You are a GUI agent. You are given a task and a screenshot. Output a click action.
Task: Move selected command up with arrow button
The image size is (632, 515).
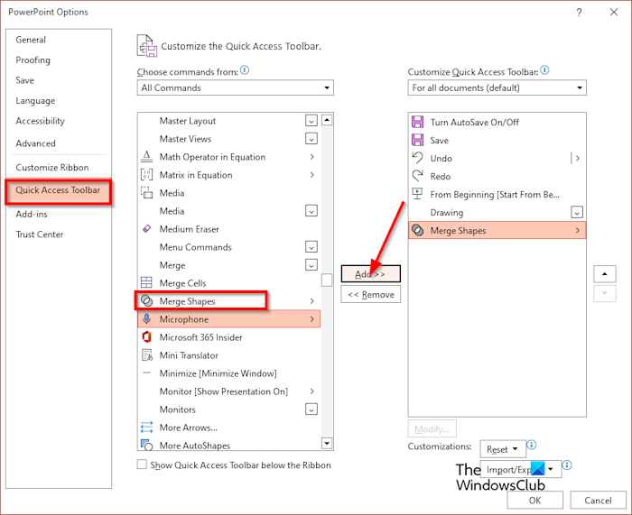(604, 274)
